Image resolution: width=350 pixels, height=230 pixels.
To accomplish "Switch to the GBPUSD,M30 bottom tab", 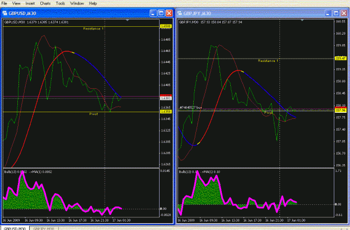I will [15, 228].
